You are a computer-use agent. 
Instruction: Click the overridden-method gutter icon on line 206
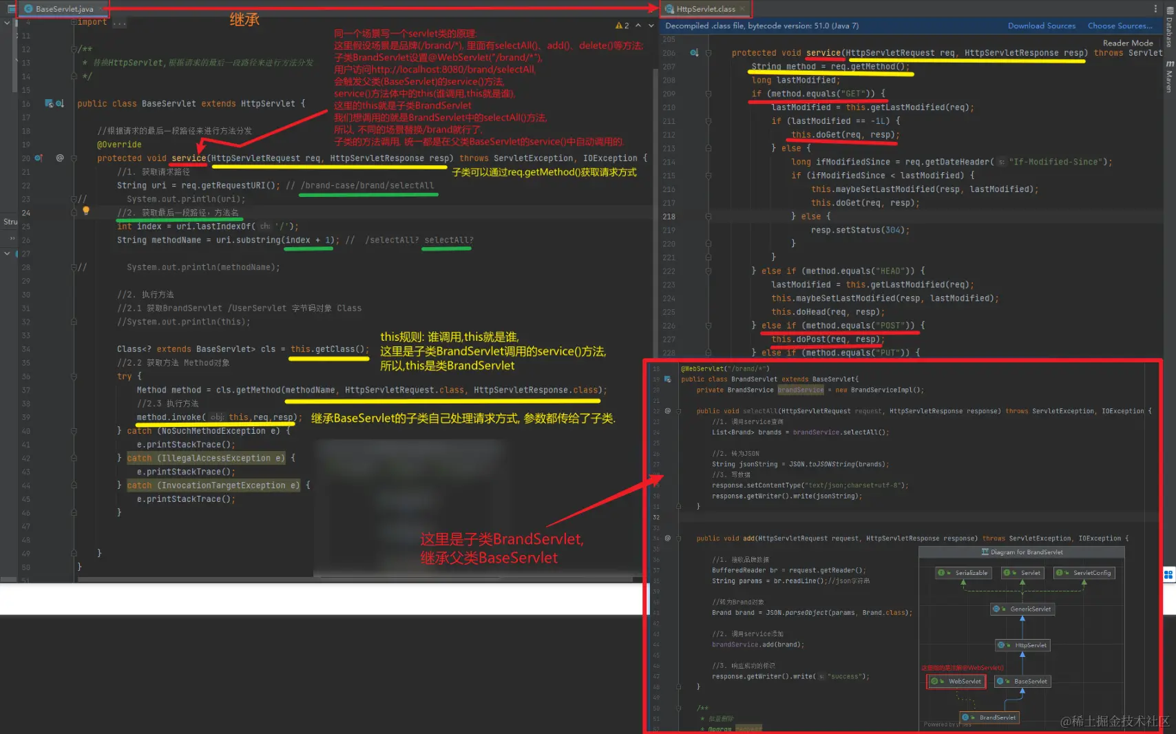(694, 52)
